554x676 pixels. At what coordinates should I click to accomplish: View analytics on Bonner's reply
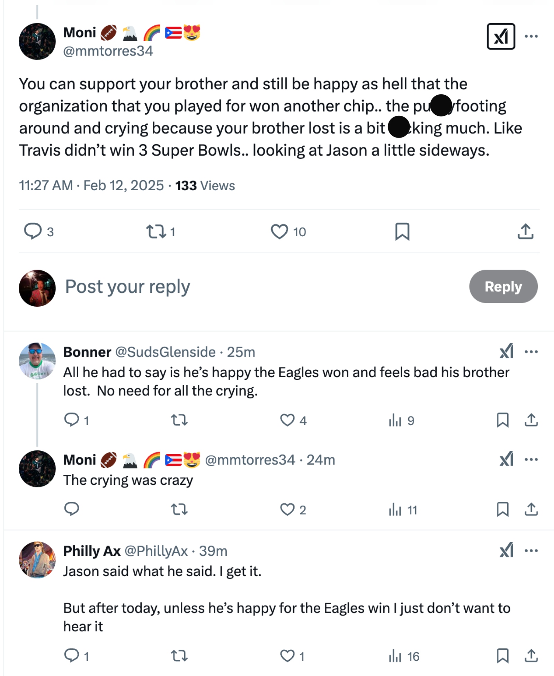(395, 420)
